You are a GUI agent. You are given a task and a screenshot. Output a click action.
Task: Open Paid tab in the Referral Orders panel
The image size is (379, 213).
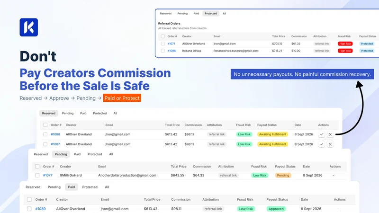(x=196, y=14)
